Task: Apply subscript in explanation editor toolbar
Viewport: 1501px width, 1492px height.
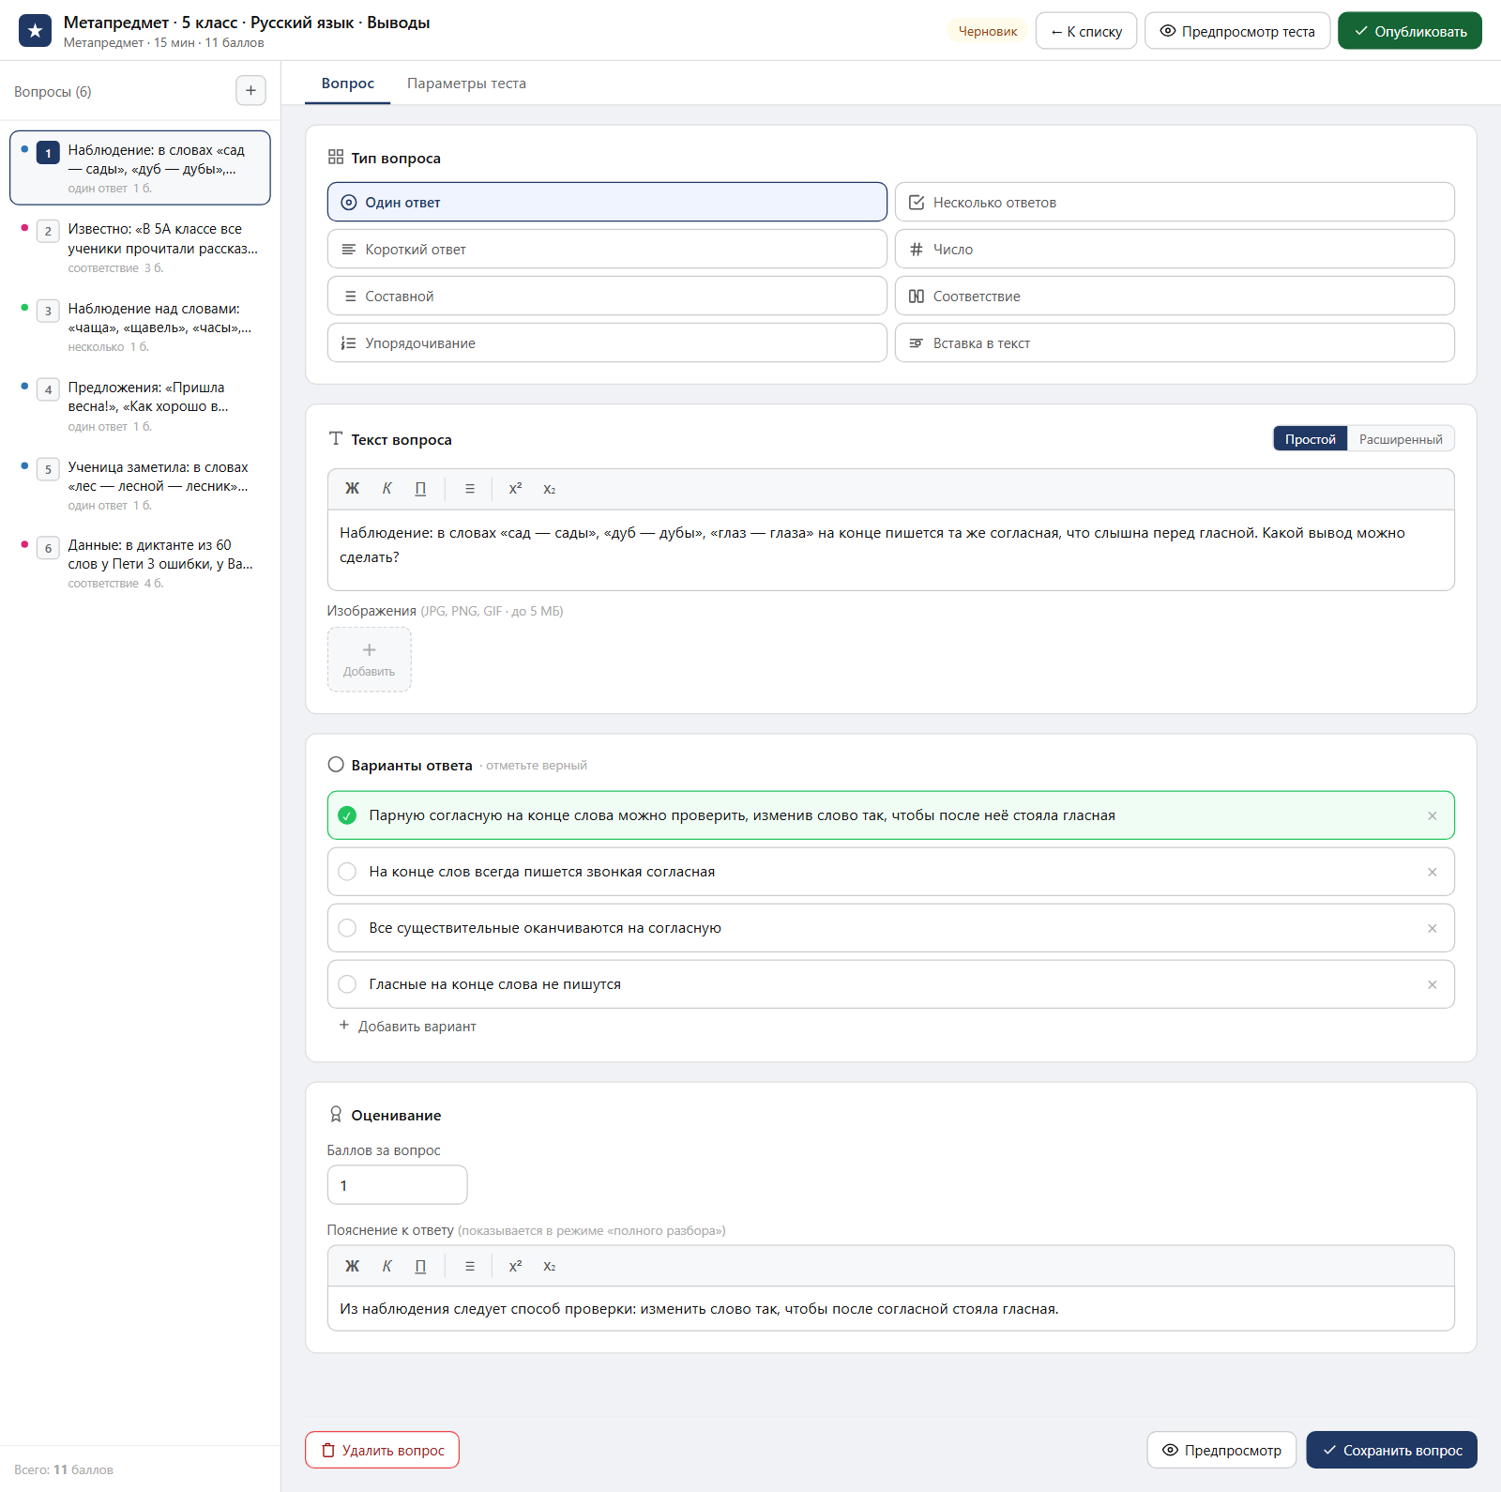Action: pos(550,1266)
